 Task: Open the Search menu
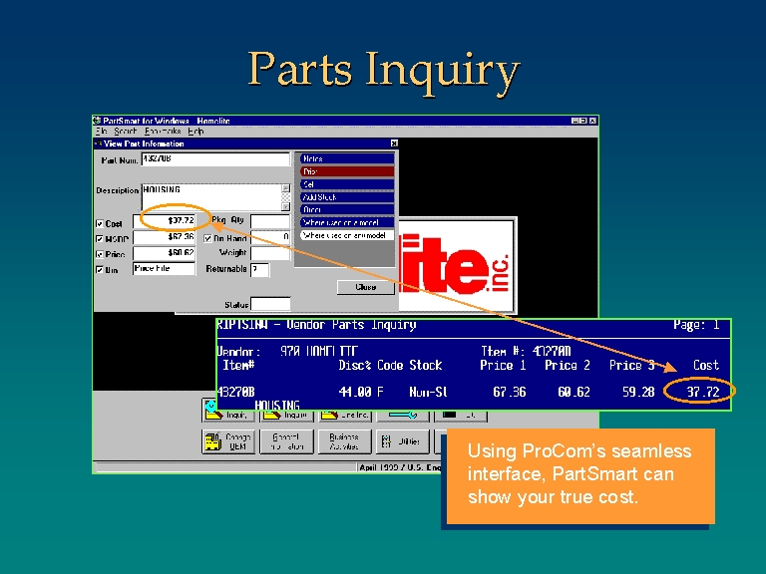click(x=126, y=132)
